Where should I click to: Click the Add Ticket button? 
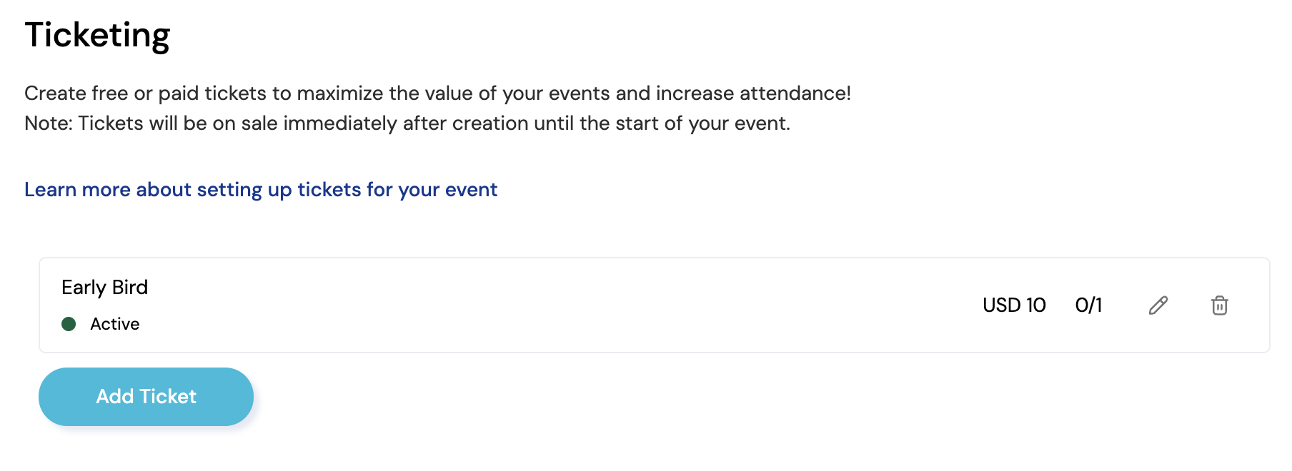[x=146, y=397]
